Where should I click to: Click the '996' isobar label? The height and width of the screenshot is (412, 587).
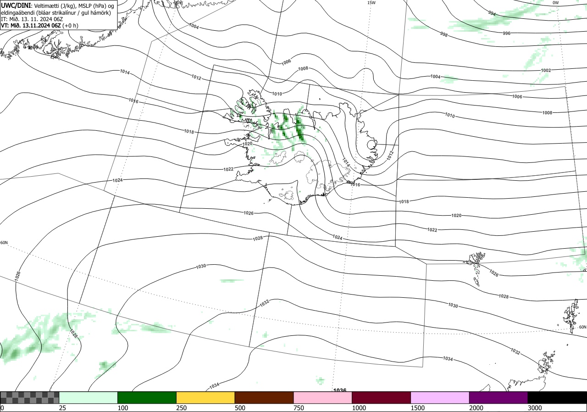506,33
